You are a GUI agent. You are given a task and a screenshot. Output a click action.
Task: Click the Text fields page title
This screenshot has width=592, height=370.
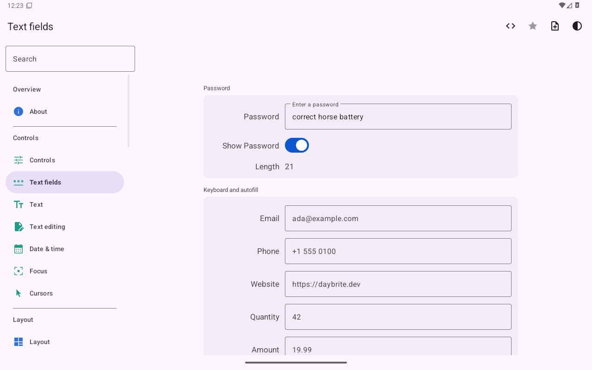[x=31, y=26]
